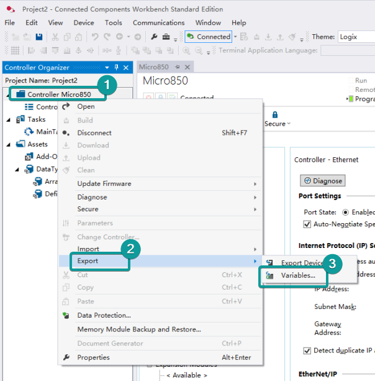Open the Communications menu
This screenshot has width=375, height=381.
coord(159,23)
